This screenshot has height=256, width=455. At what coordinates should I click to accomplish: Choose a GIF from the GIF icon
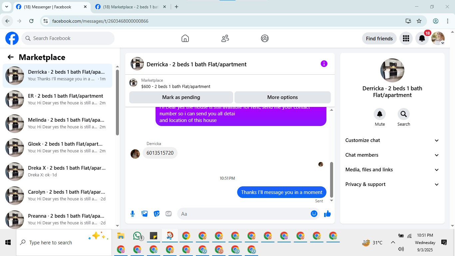(169, 214)
